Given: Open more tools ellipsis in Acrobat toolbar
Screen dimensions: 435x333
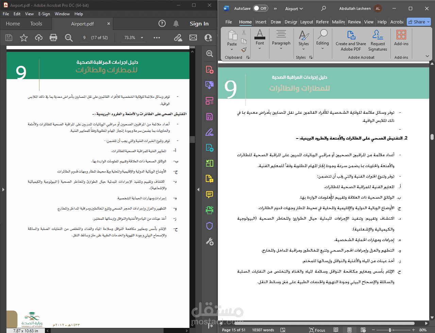Looking at the screenshot, I should point(157,38).
